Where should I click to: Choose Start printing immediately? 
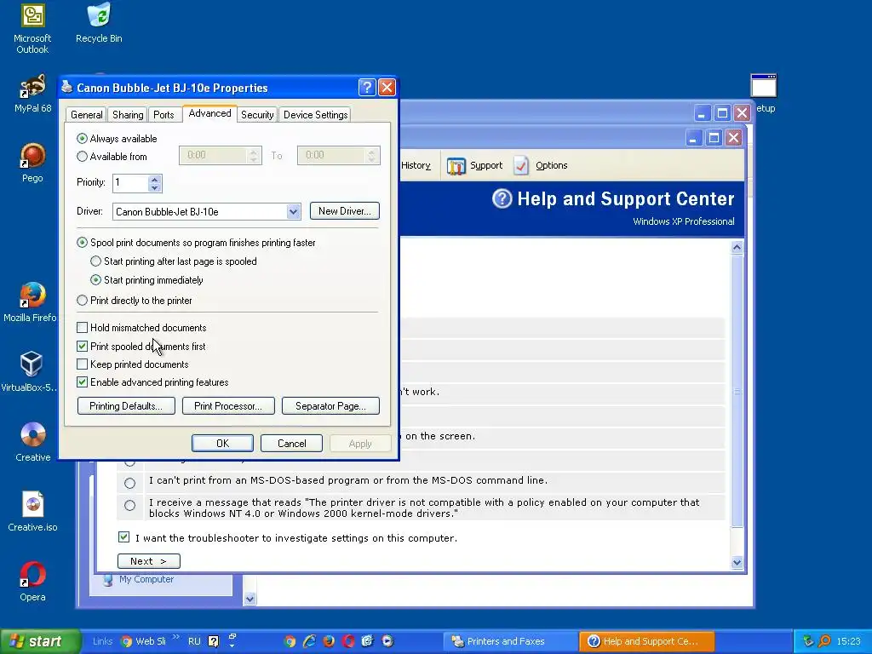[95, 279]
